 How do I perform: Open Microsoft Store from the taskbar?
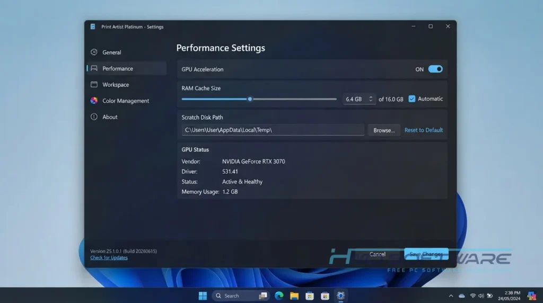point(310,296)
